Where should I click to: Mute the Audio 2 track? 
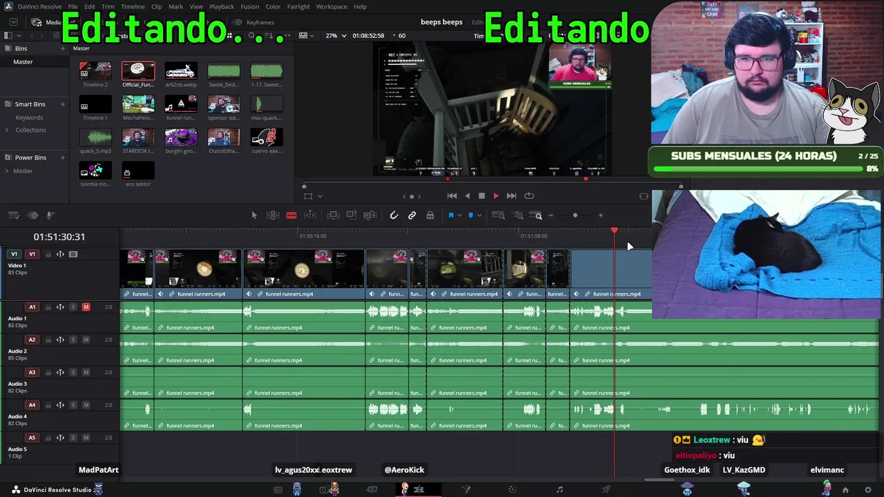click(86, 340)
